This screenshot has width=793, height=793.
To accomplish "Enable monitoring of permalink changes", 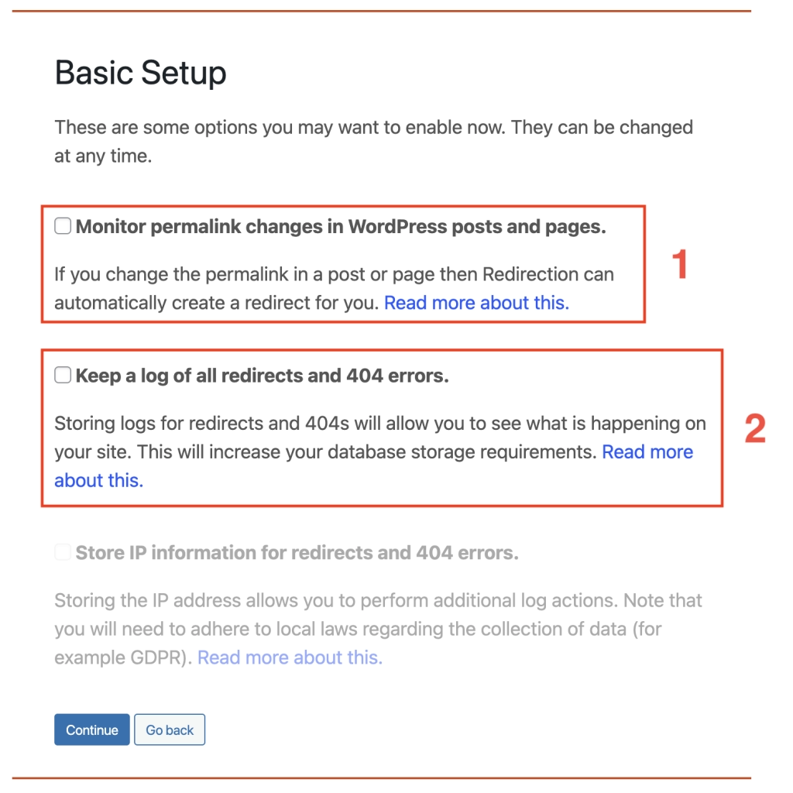I will [x=61, y=226].
